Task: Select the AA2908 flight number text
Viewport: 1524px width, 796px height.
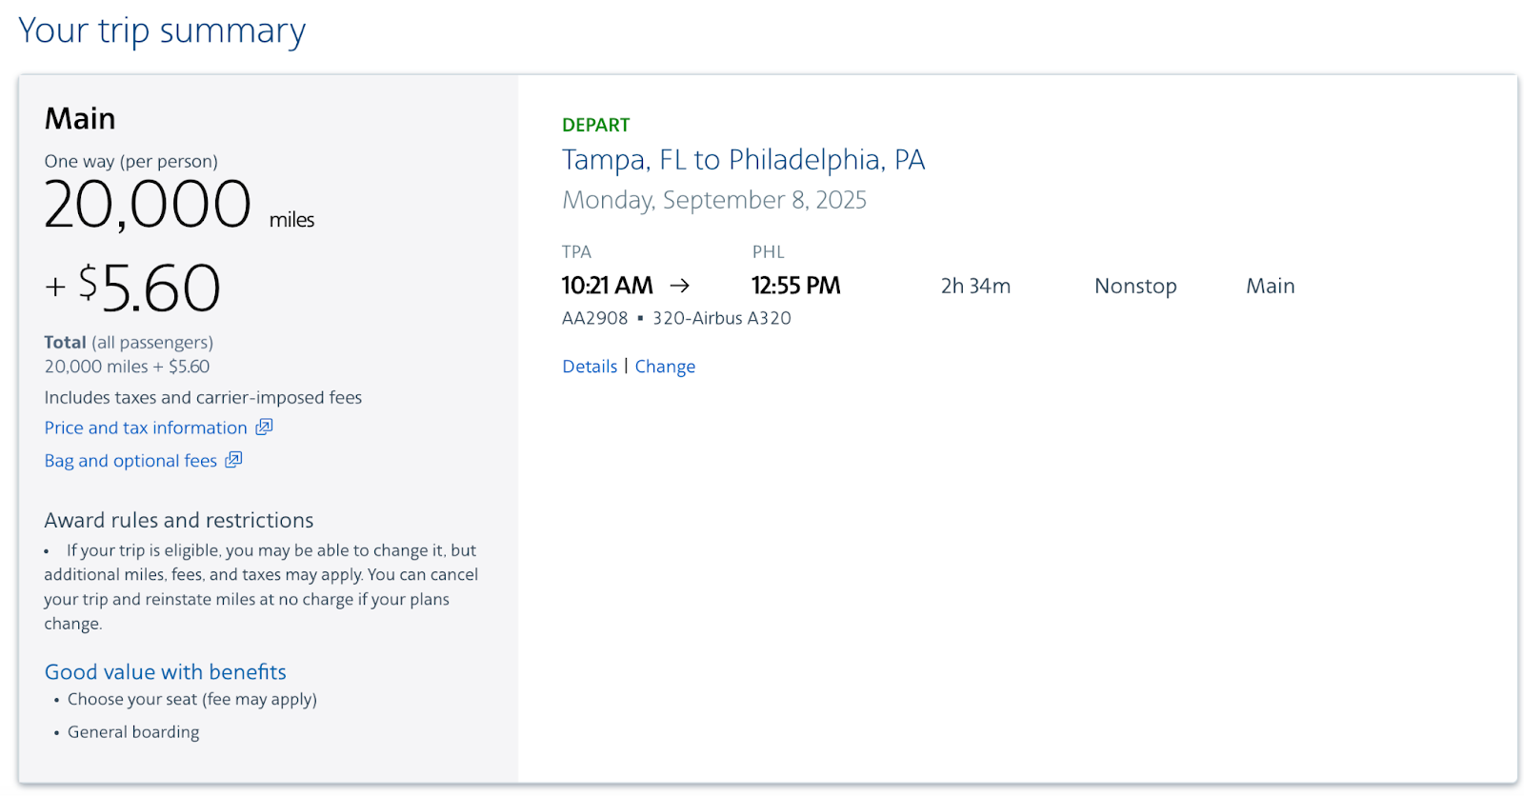Action: pyautogui.click(x=594, y=318)
